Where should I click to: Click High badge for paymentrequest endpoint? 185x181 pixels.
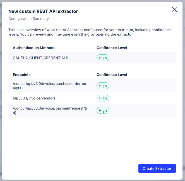point(103,110)
